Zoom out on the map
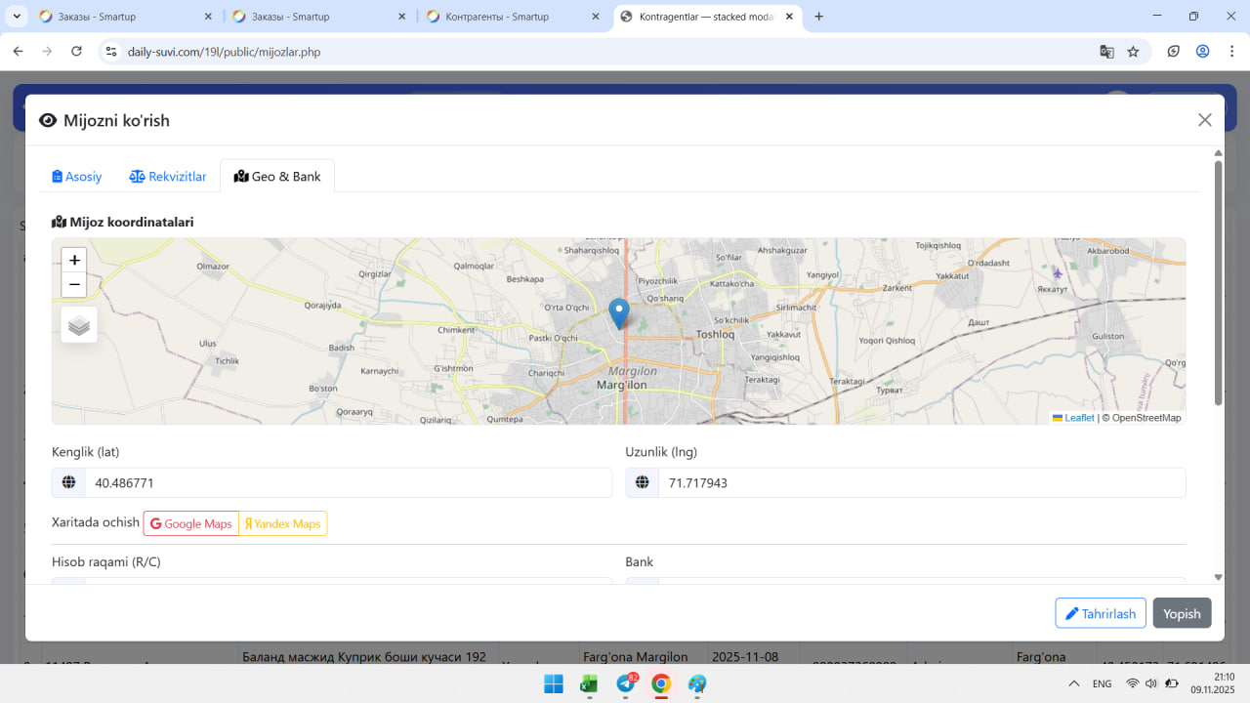 click(74, 285)
